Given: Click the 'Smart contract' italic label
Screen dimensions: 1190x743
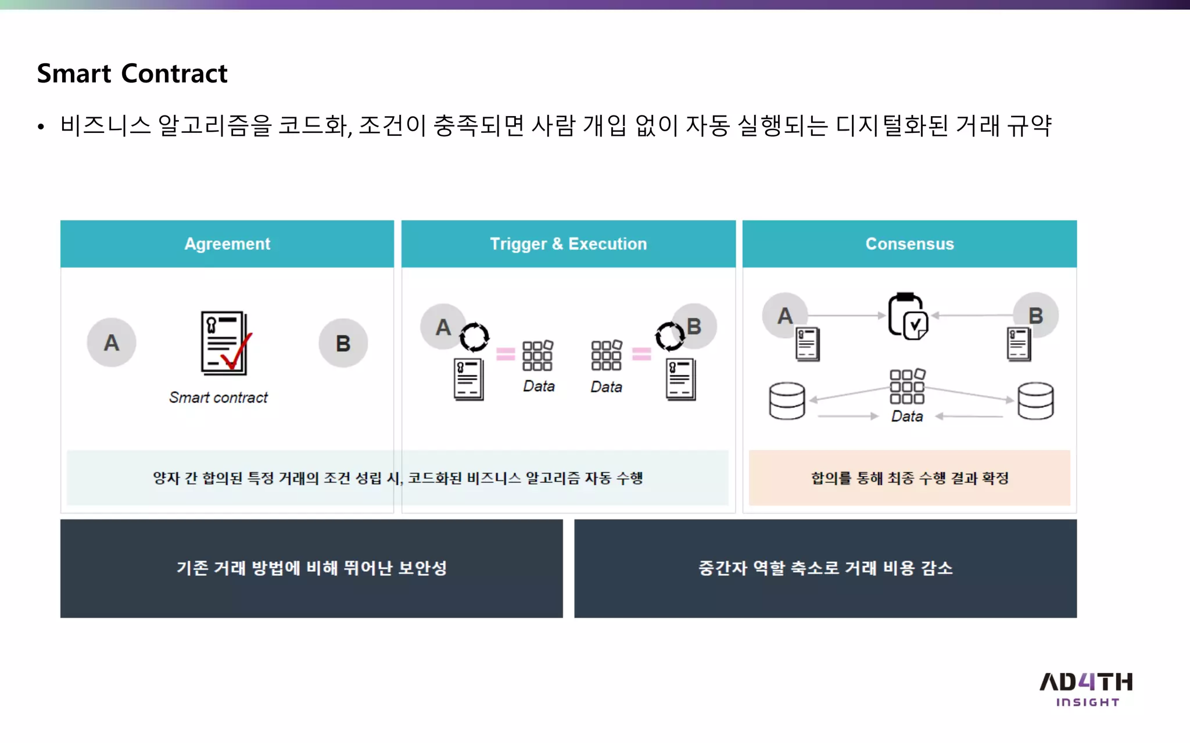Looking at the screenshot, I should (218, 398).
